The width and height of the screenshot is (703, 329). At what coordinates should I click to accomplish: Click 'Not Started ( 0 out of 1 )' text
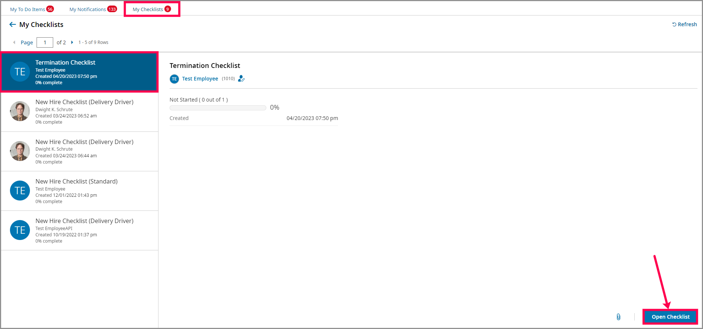(x=199, y=100)
